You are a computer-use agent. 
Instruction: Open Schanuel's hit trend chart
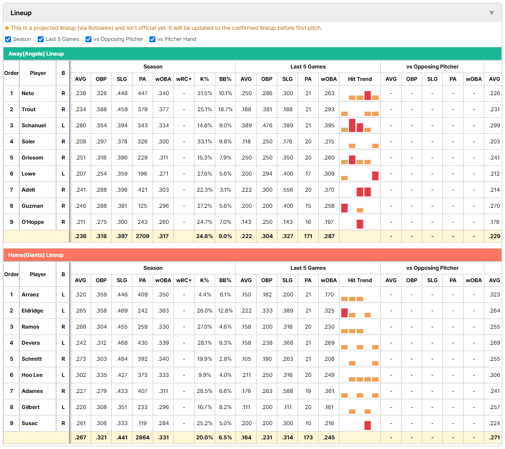[x=360, y=125]
